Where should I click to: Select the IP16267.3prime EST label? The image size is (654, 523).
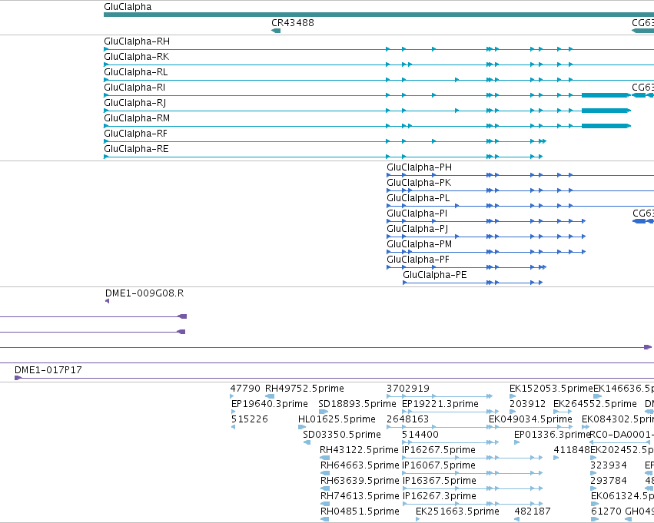pos(439,497)
